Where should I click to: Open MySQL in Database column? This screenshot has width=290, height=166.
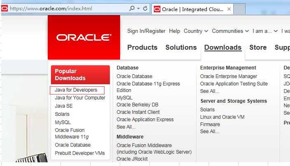coord(125,98)
